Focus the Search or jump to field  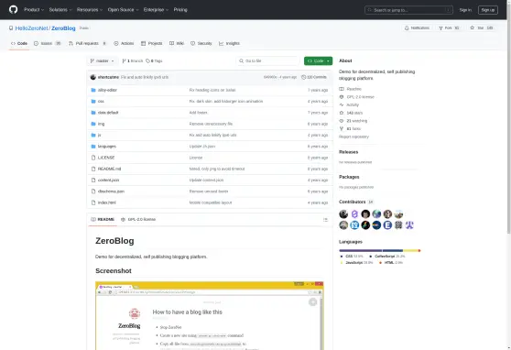coord(408,10)
